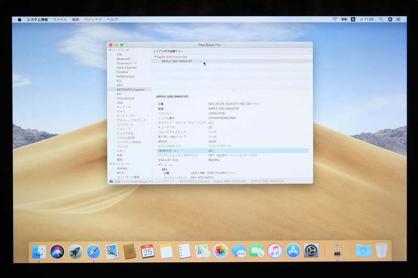Select FireWire in sidebar
This screenshot has width=418, height=278.
click(x=122, y=72)
